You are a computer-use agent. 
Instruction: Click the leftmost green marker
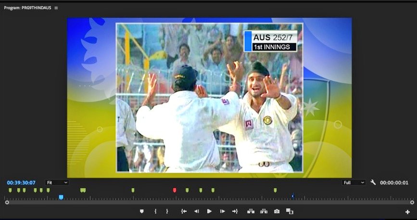coord(10,190)
